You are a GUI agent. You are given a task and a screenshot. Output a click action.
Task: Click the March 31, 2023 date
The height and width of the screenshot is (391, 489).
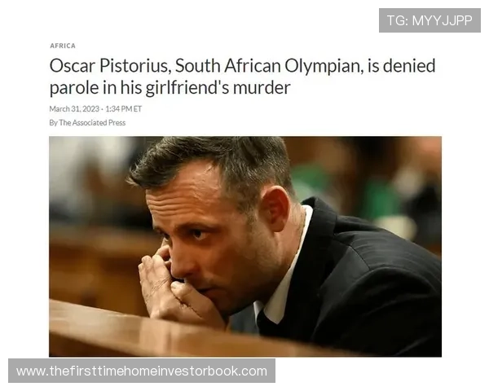click(x=74, y=109)
